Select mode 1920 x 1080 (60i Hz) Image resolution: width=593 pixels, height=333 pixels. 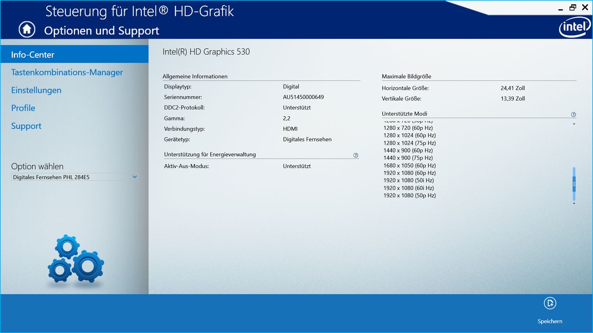pos(409,188)
